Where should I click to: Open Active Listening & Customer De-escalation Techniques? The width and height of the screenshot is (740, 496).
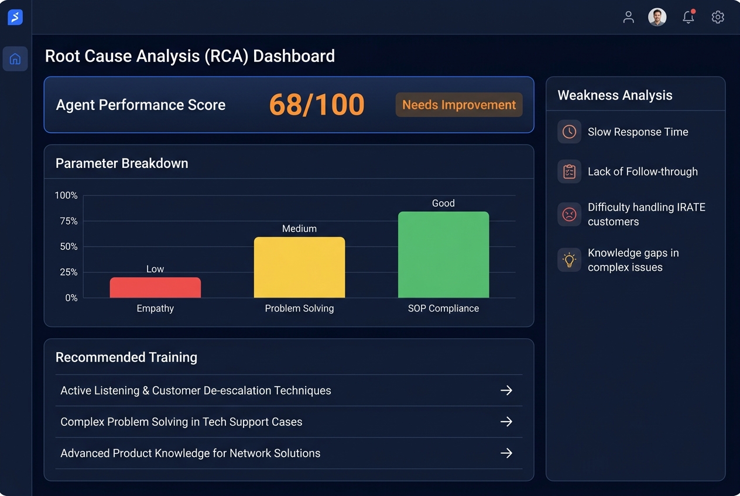pos(289,390)
